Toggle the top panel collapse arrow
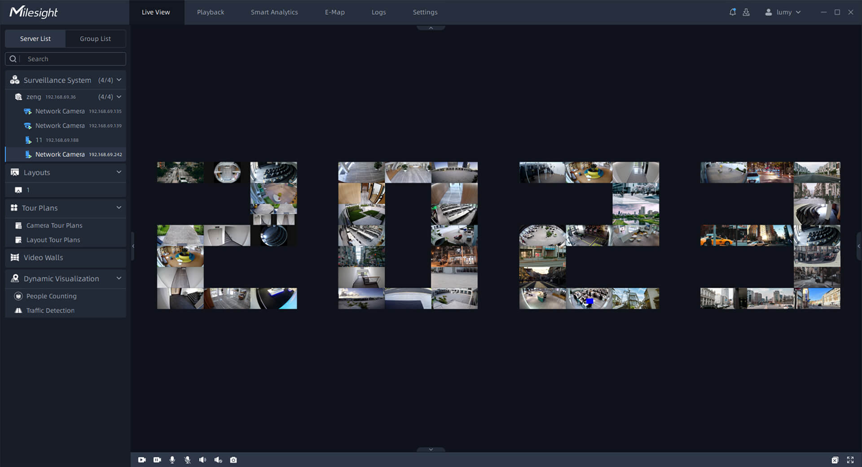The height and width of the screenshot is (467, 862). click(431, 28)
